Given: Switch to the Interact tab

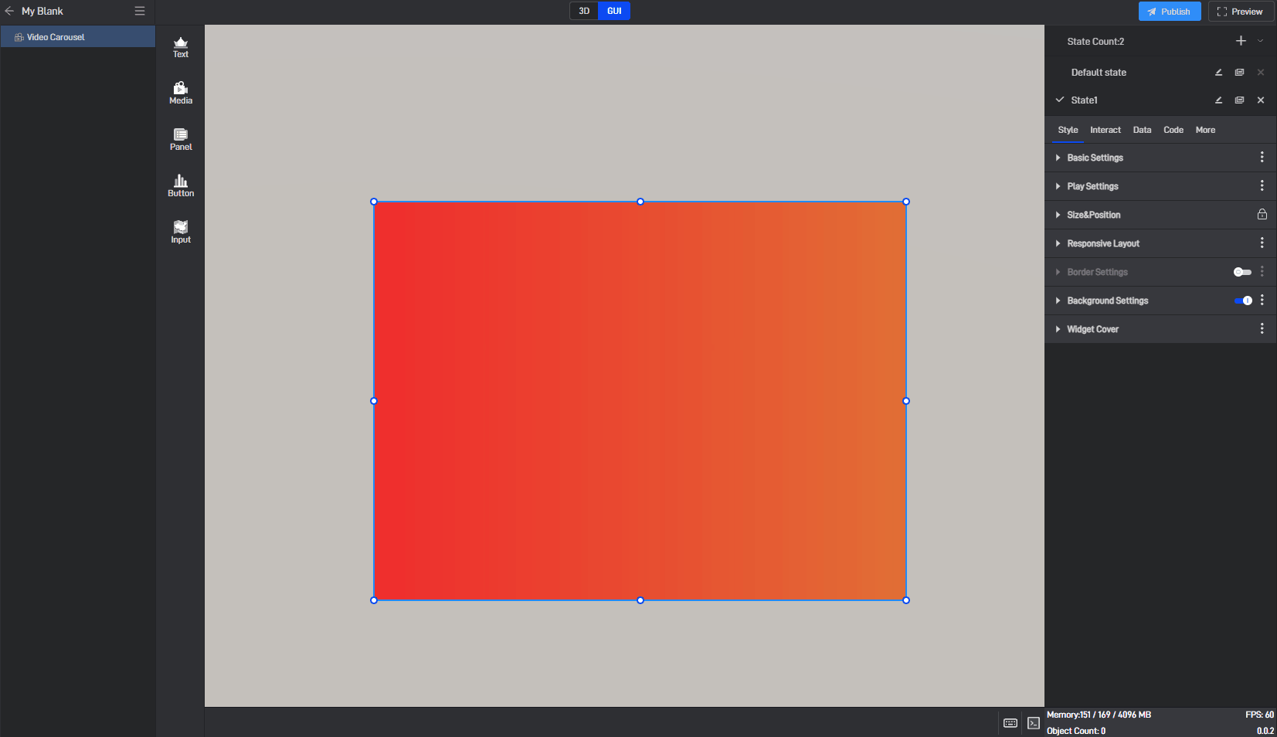Looking at the screenshot, I should click(x=1105, y=130).
